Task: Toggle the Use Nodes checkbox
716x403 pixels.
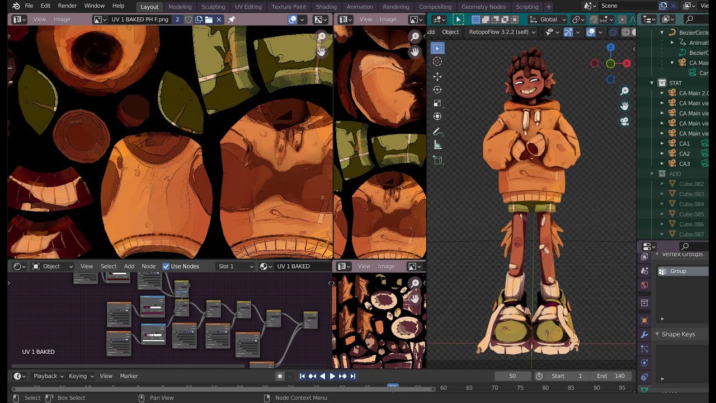Action: [x=166, y=266]
